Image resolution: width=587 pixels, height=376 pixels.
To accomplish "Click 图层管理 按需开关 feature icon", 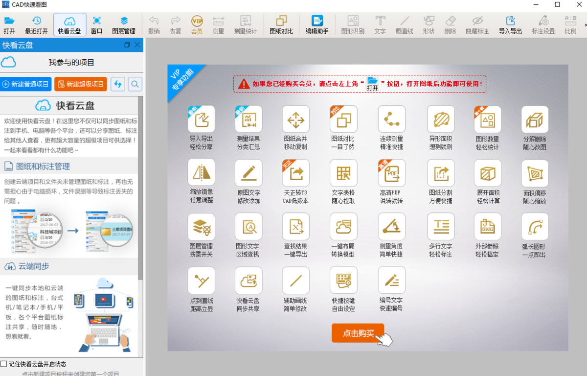I will click(202, 227).
